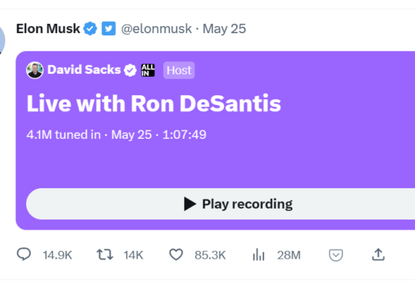
Task: Open David Sacks' profile via his name
Action: [x=84, y=70]
